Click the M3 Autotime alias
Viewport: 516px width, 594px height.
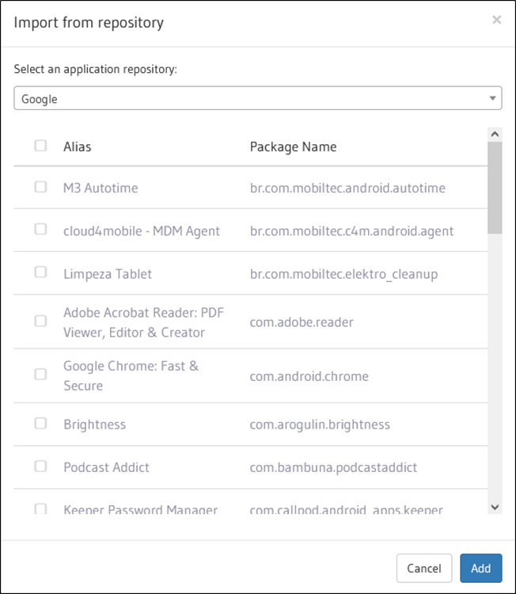click(101, 188)
